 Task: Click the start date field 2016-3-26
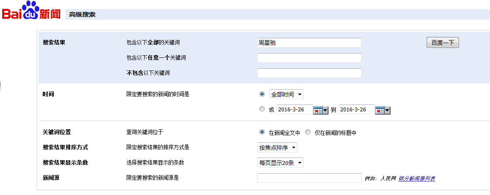click(x=295, y=109)
